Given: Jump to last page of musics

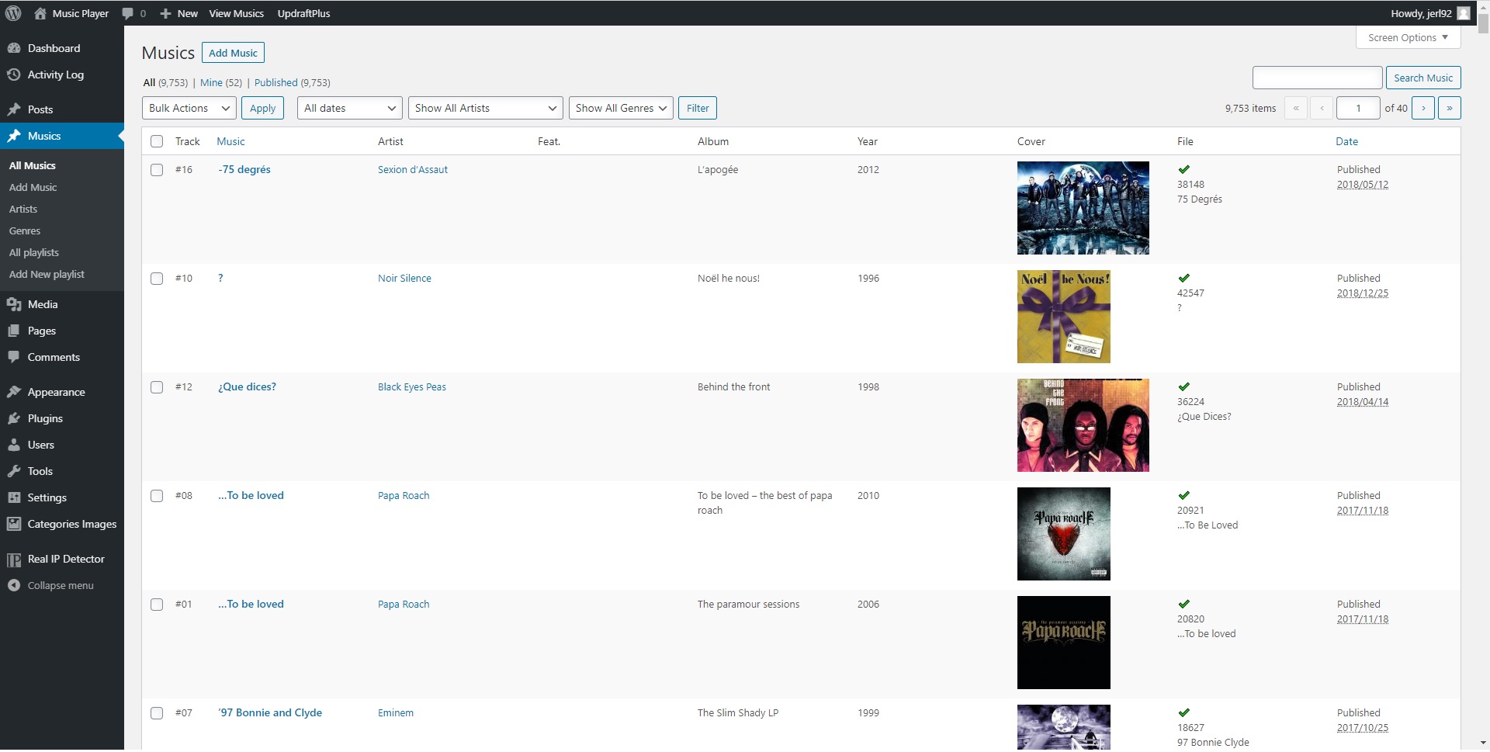Looking at the screenshot, I should (x=1450, y=108).
